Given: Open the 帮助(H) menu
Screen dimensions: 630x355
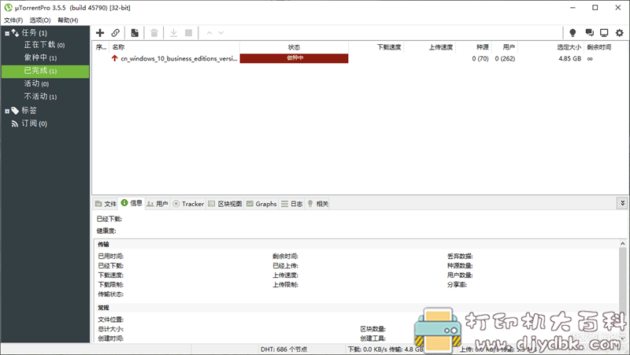Looking at the screenshot, I should (68, 20).
